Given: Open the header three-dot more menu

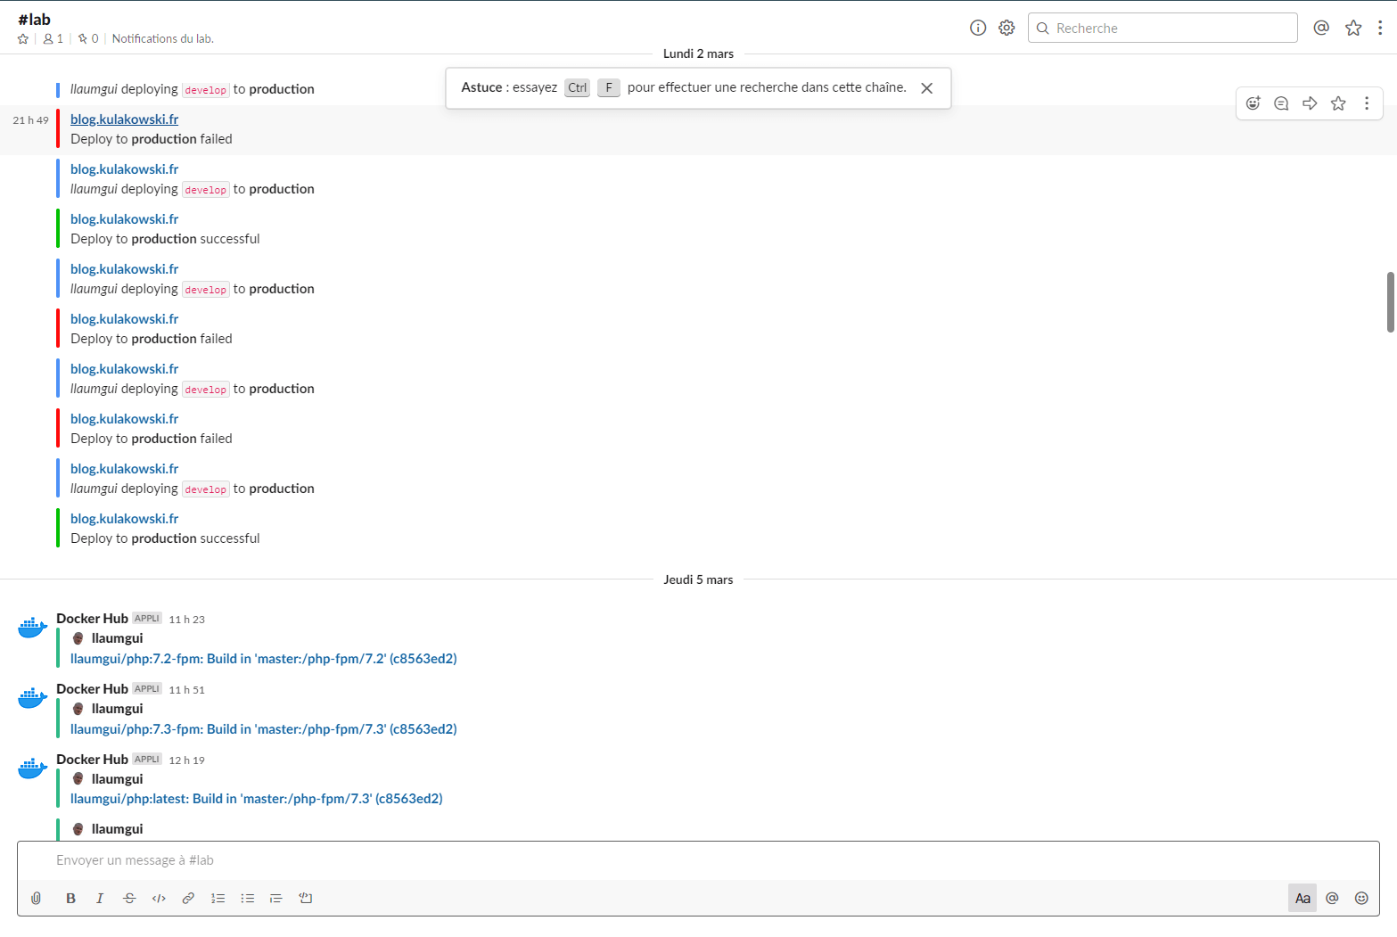Looking at the screenshot, I should click(x=1380, y=28).
